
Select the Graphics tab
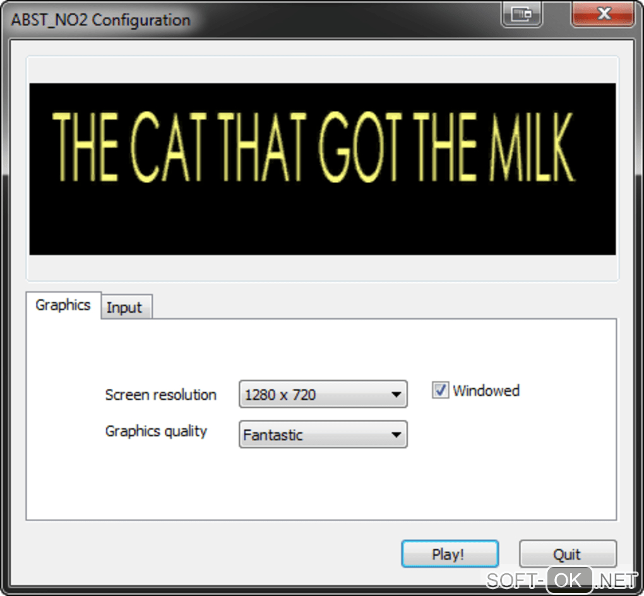click(x=63, y=305)
